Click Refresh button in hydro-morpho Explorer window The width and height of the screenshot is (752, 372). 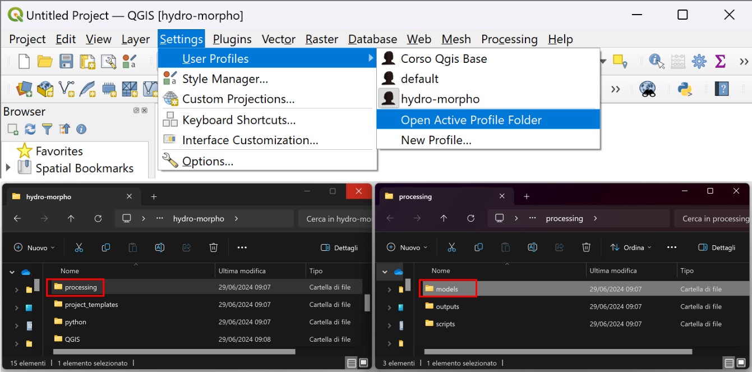pos(98,219)
